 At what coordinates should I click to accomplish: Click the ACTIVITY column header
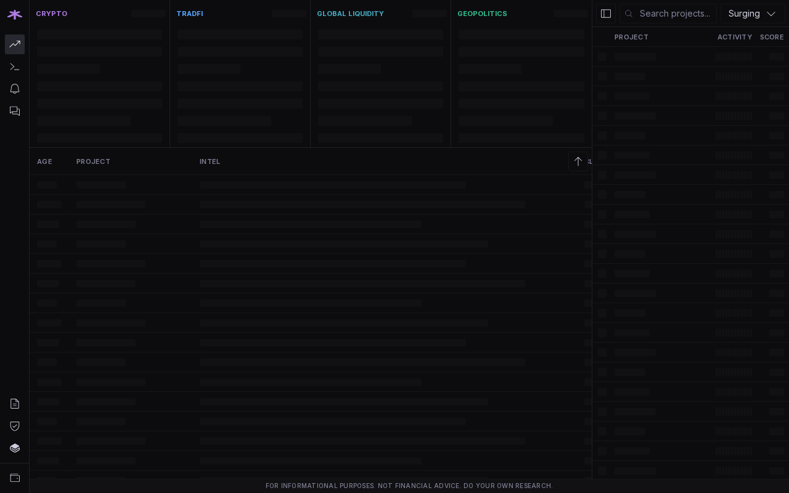point(735,37)
